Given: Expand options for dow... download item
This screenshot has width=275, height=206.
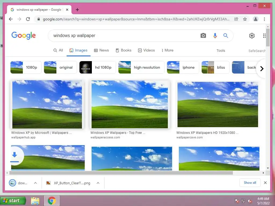Looking at the screenshot, I should 35,183.
